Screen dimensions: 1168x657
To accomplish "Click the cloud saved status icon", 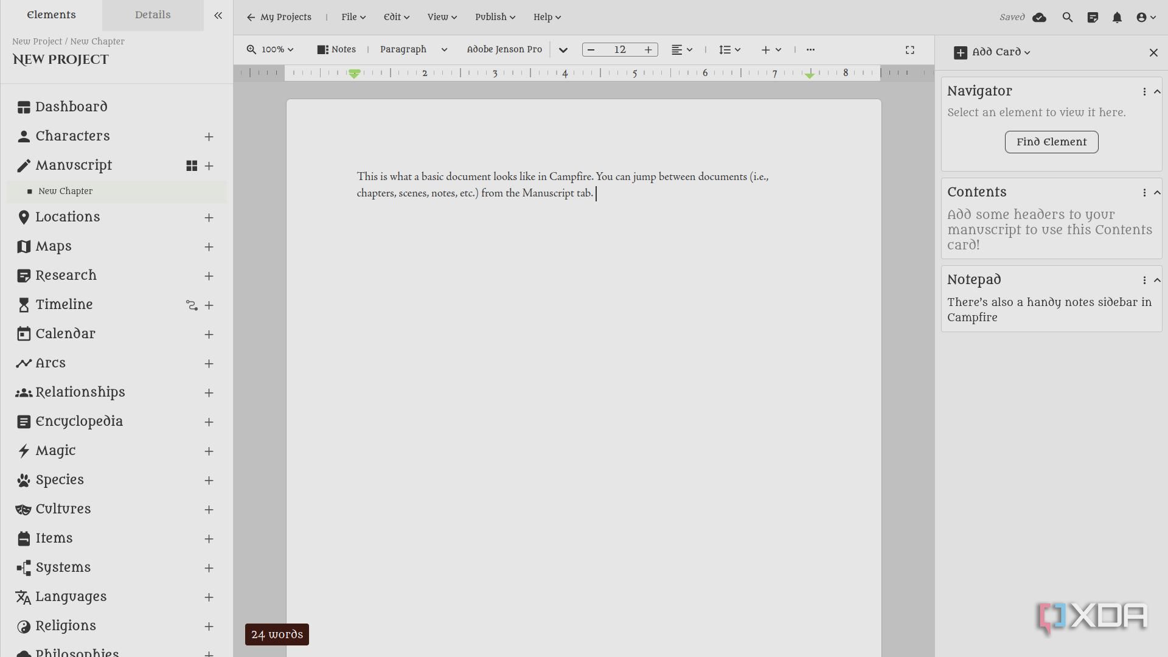I will (x=1039, y=18).
